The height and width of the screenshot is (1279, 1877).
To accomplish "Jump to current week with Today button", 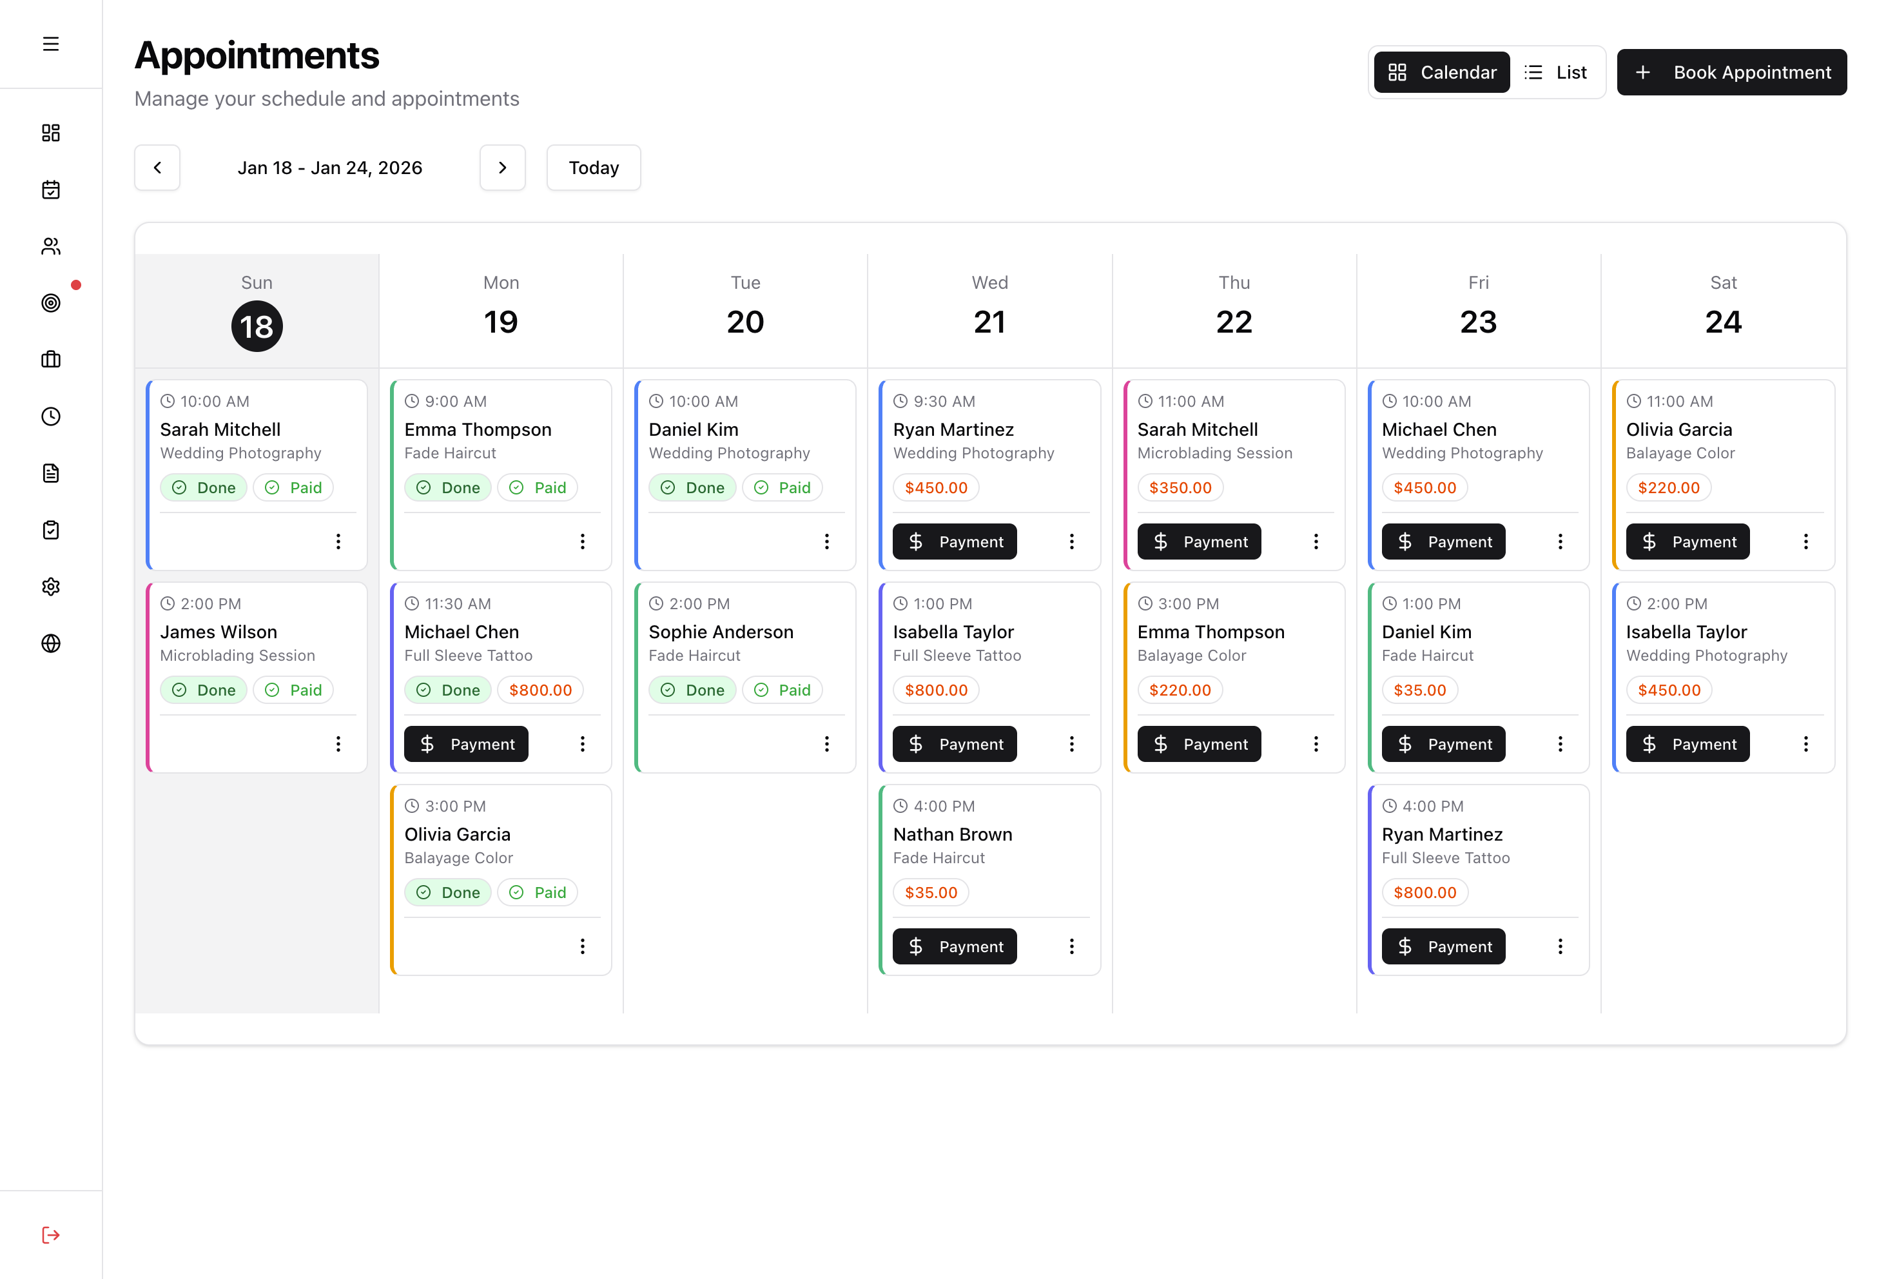I will point(594,167).
